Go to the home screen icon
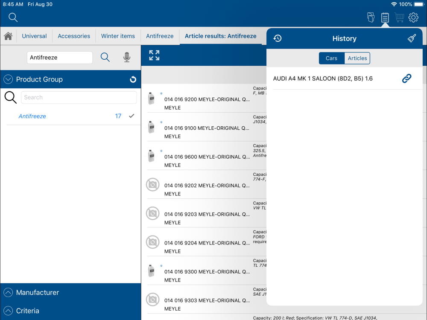This screenshot has height=320, width=427. click(x=8, y=36)
